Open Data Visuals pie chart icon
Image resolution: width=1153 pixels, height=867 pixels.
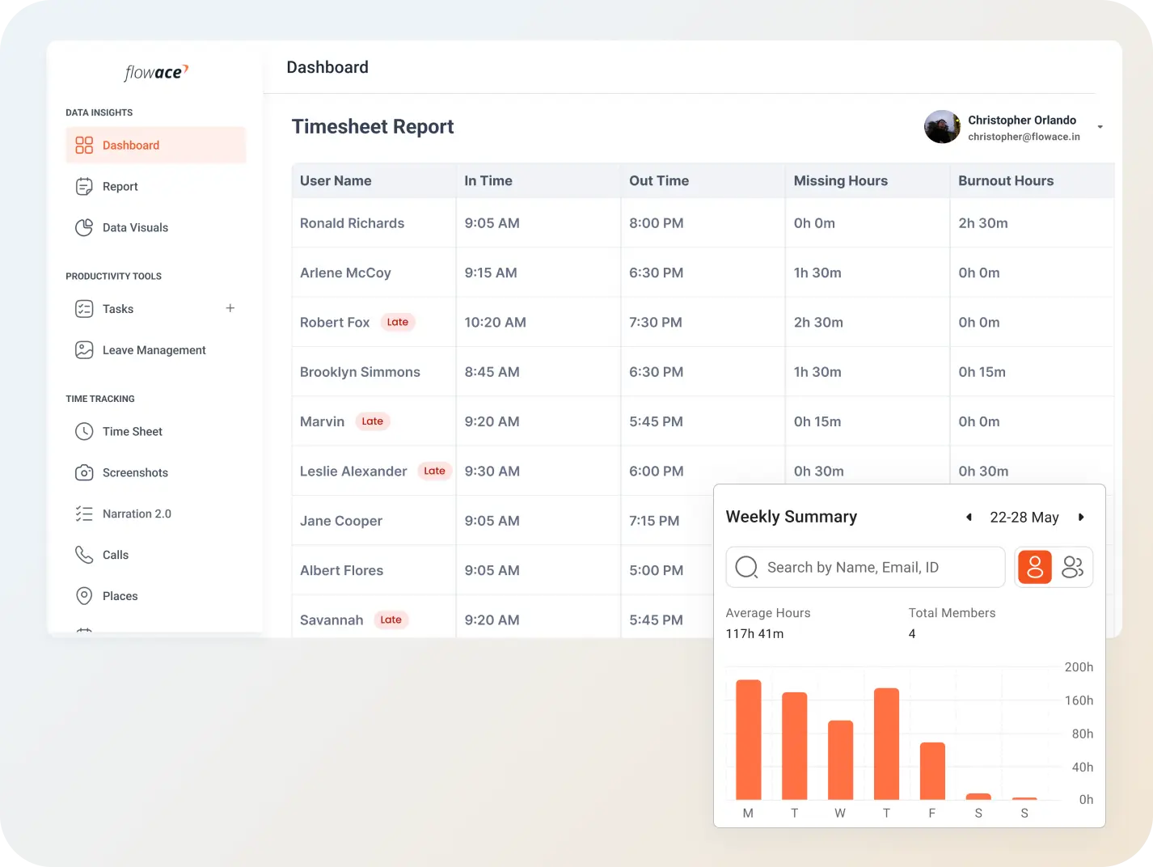click(x=84, y=228)
